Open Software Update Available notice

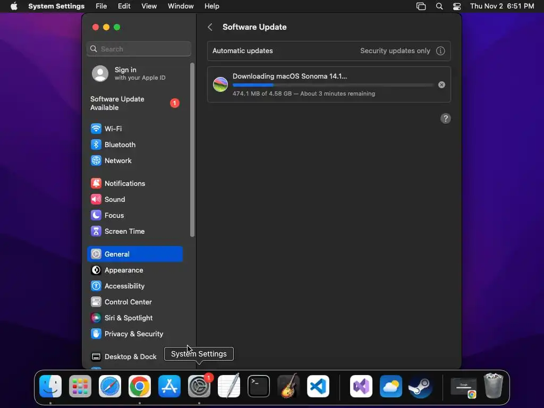click(x=135, y=103)
